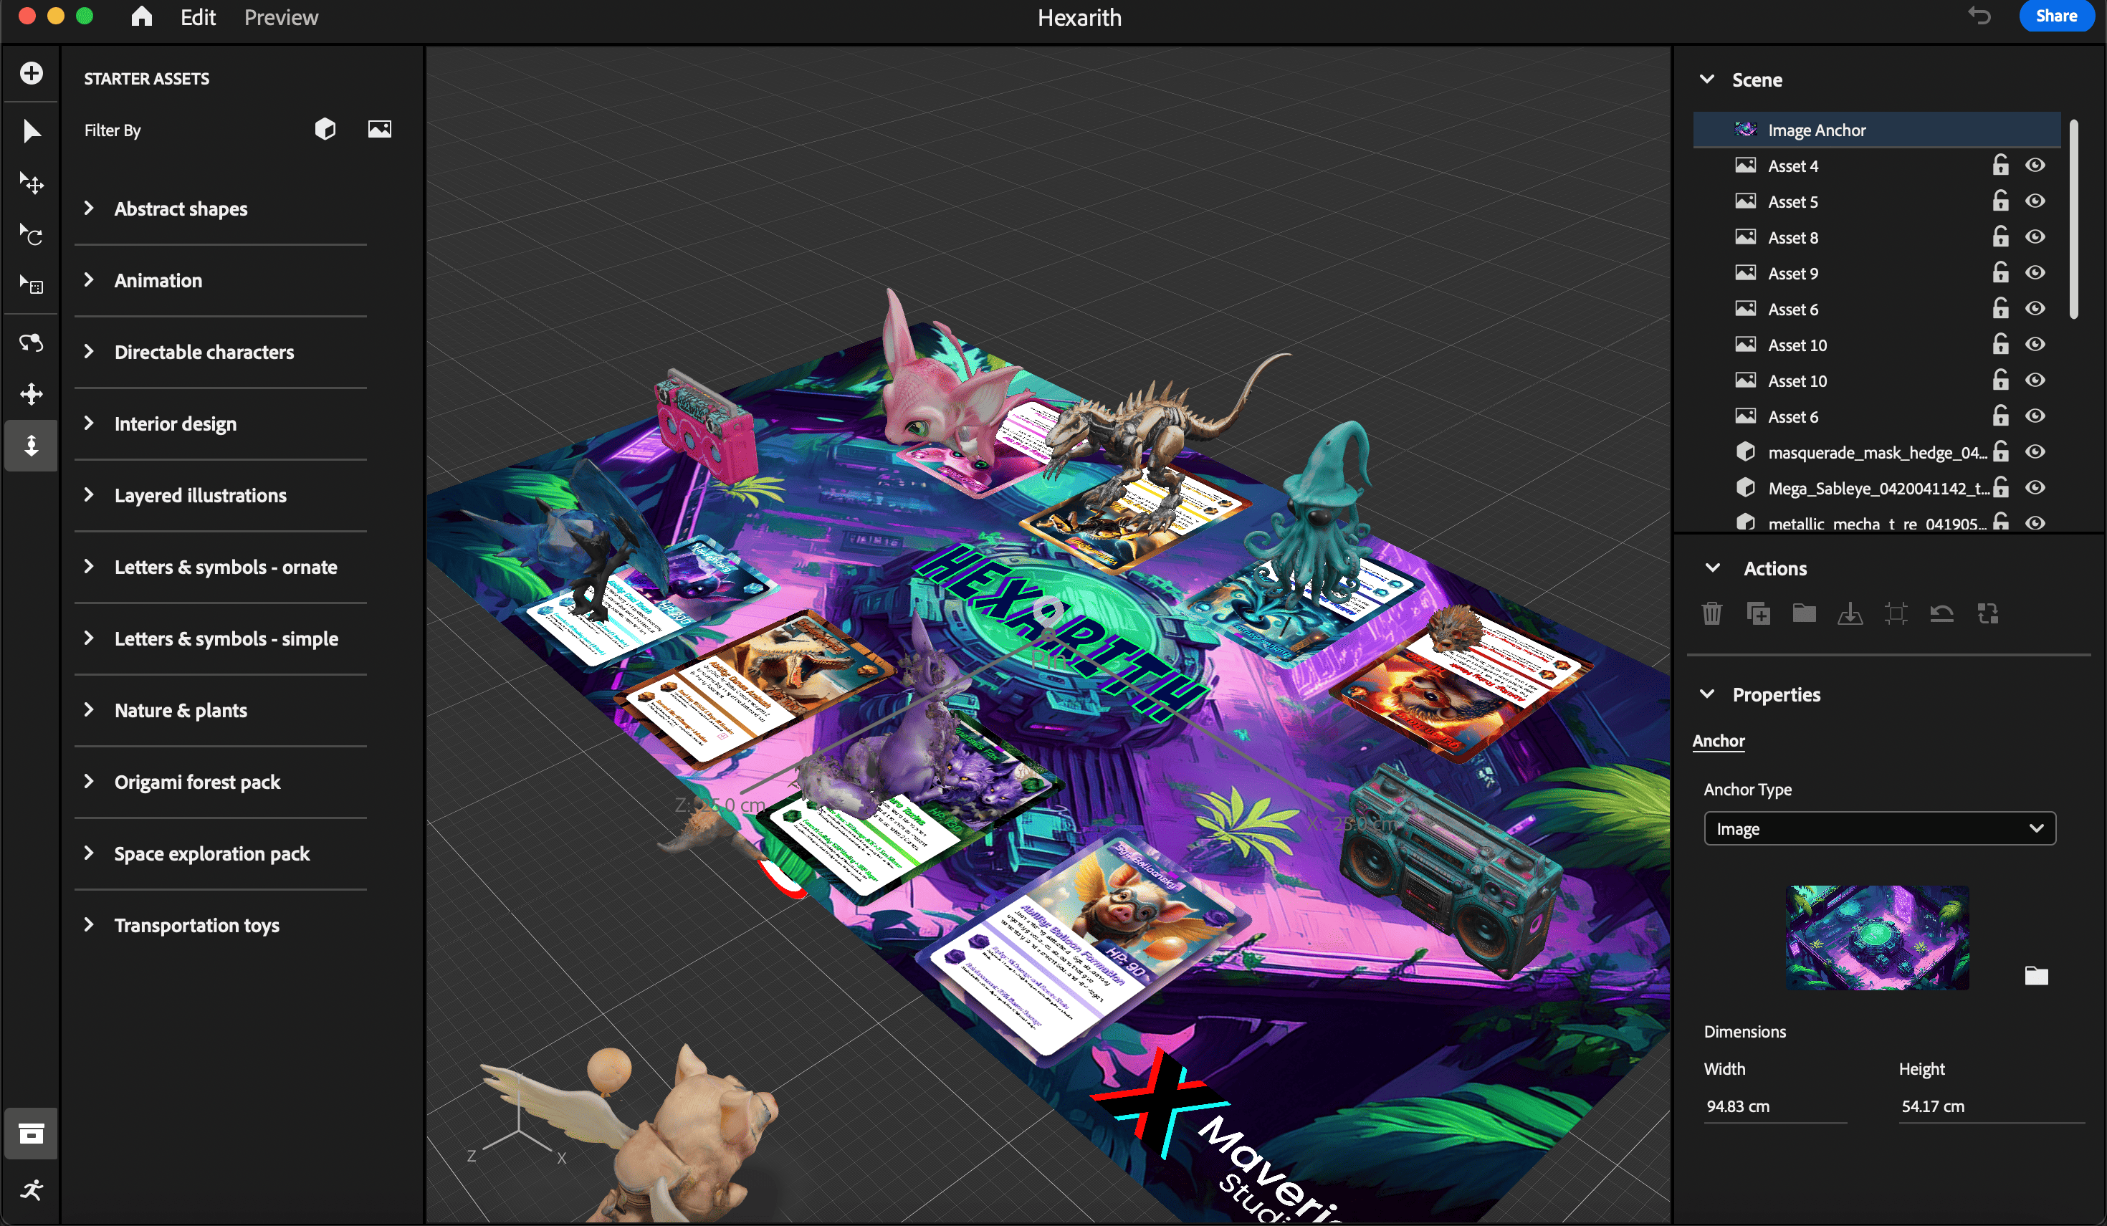Select the Mega_Sableye scene item
2107x1226 pixels.
click(1876, 488)
